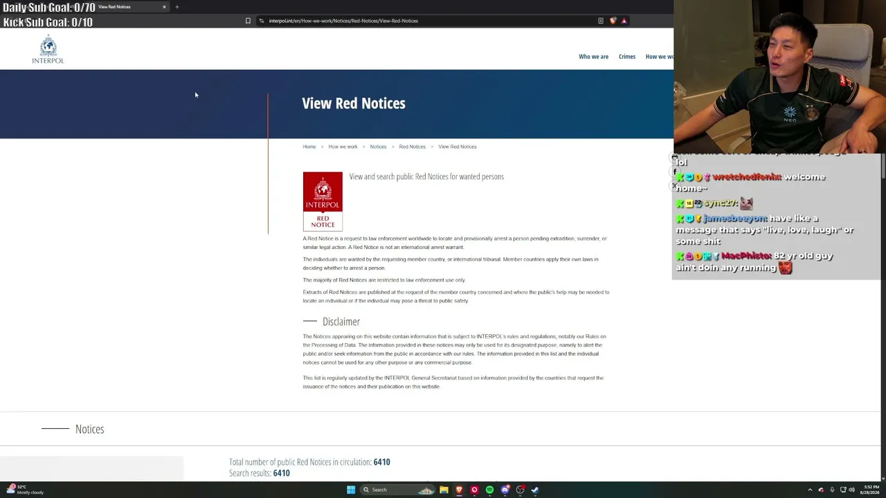Open site settings icon in address bar
The width and height of the screenshot is (886, 498).
pyautogui.click(x=261, y=21)
